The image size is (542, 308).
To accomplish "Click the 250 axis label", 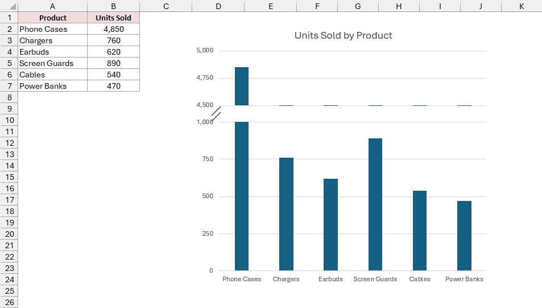I will [x=208, y=233].
